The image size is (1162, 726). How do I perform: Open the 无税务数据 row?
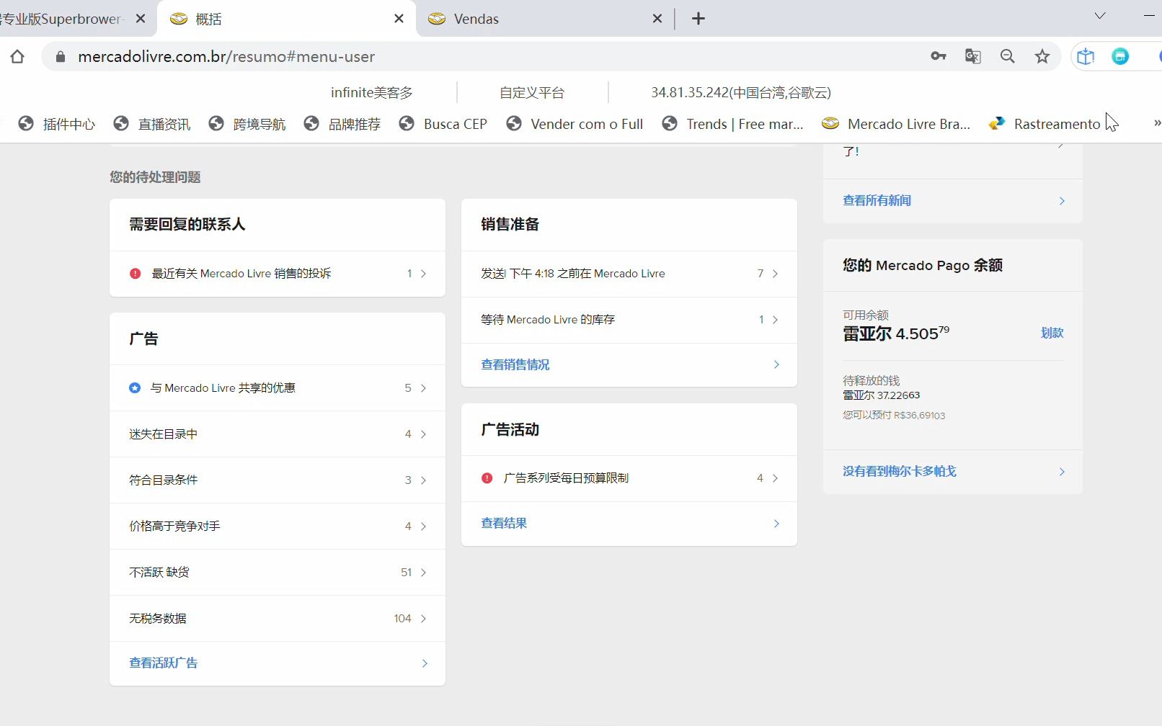pos(278,619)
